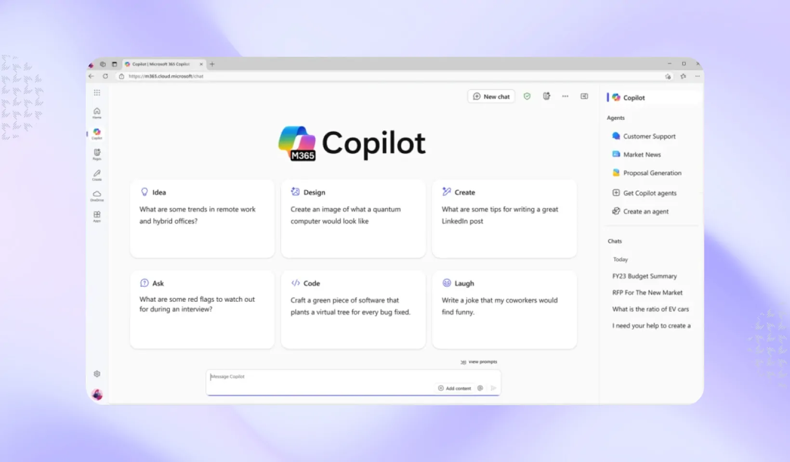The width and height of the screenshot is (790, 462).
Task: Mention someone using the @ icon
Action: [480, 388]
